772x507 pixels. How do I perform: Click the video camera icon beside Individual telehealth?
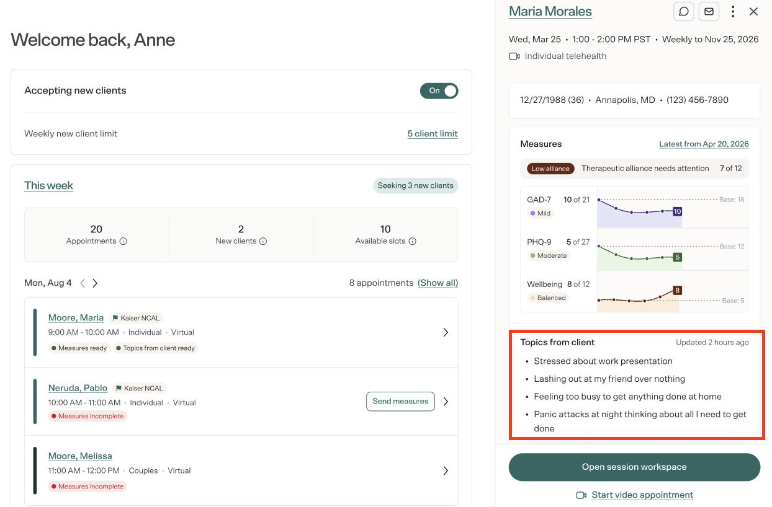tap(514, 56)
